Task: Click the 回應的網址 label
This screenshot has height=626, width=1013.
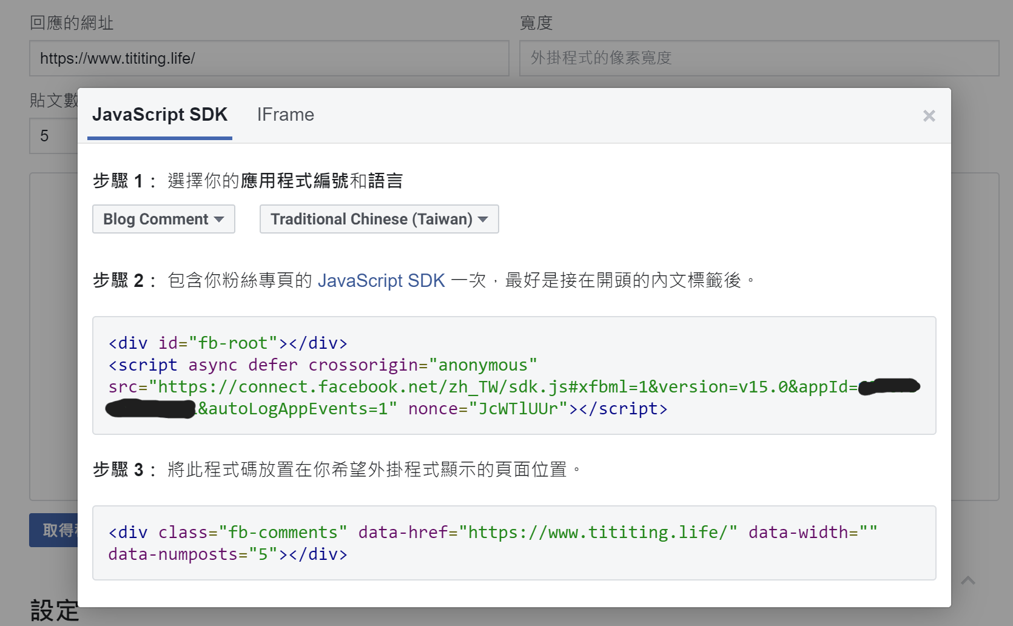Action: (x=72, y=23)
